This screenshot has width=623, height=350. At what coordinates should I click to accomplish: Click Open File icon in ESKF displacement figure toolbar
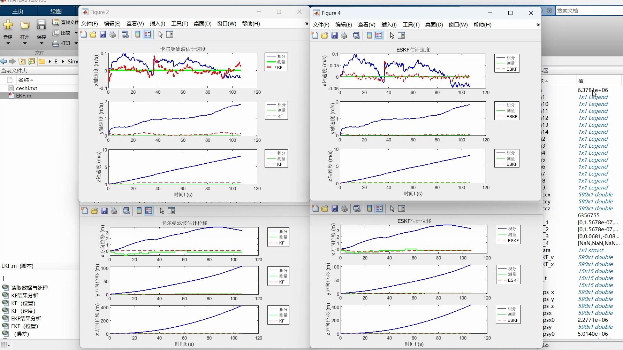pos(325,208)
